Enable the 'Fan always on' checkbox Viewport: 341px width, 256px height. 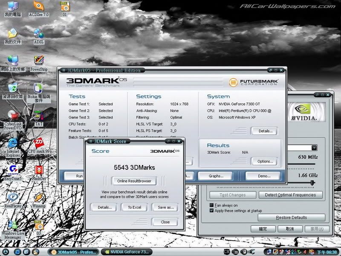211,205
